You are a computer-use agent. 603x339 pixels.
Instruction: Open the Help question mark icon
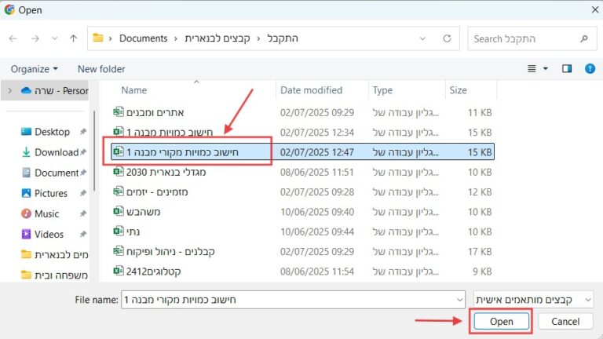[590, 69]
